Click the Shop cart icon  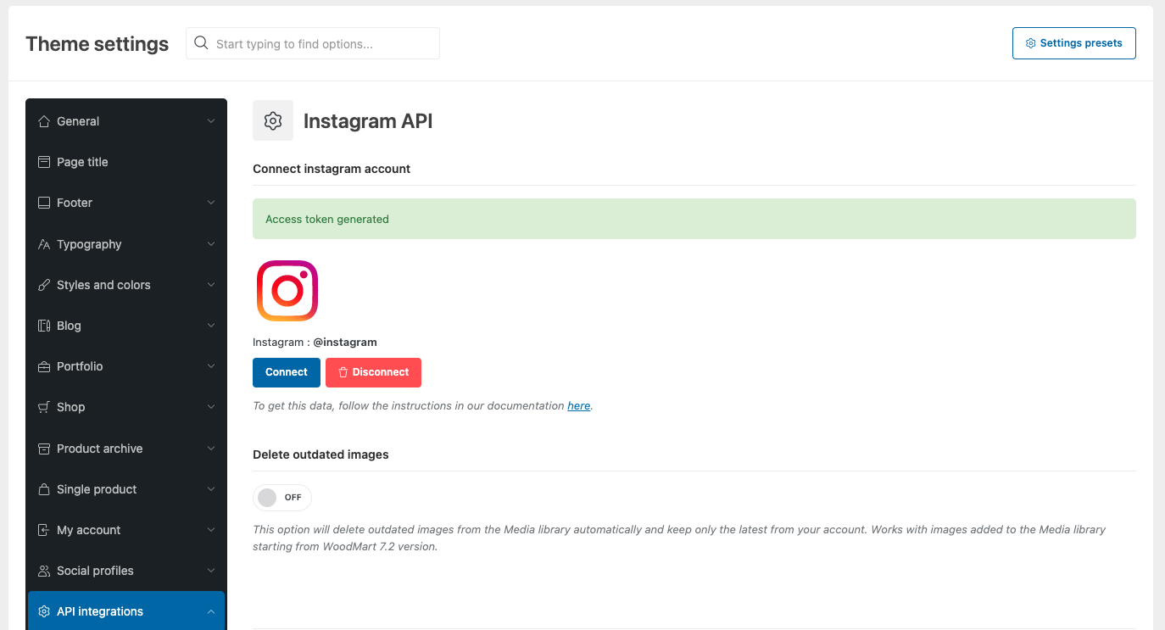tap(44, 407)
